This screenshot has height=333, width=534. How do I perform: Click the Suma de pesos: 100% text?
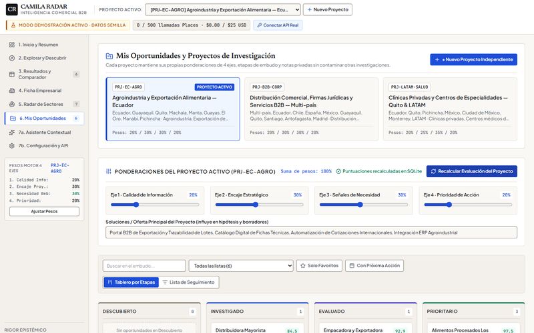pyautogui.click(x=306, y=172)
